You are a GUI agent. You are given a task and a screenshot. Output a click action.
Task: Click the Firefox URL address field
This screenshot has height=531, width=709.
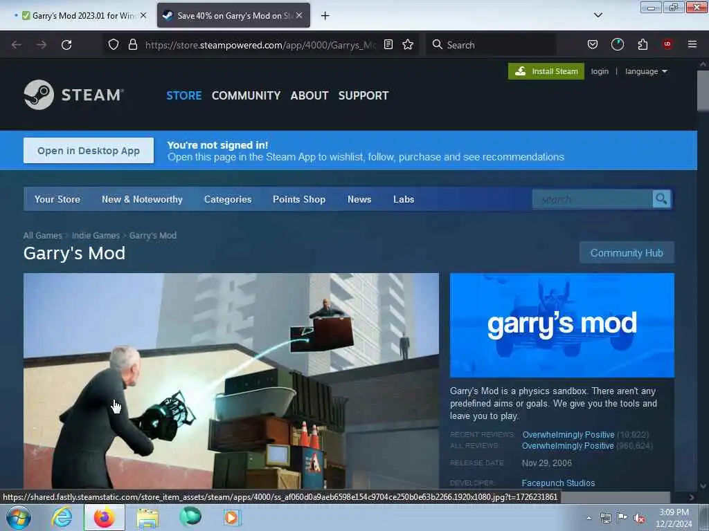tap(260, 45)
